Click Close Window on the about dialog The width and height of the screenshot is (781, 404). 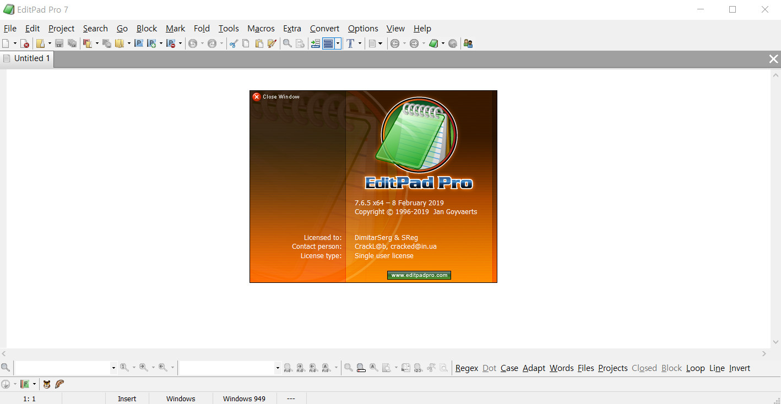click(x=276, y=97)
